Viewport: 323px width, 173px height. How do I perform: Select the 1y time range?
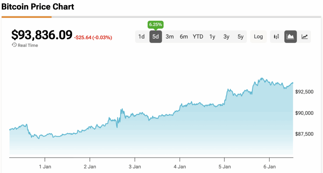coord(212,37)
